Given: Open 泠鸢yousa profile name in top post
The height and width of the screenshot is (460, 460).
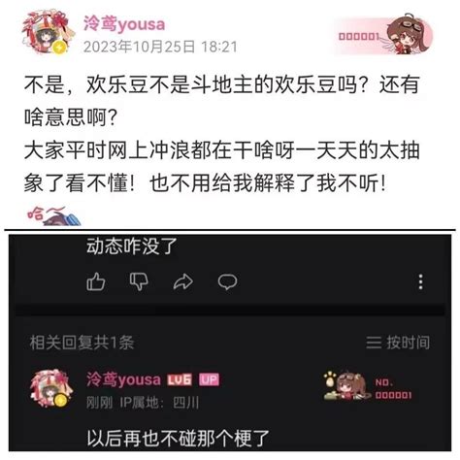Looking at the screenshot, I should click(x=124, y=24).
